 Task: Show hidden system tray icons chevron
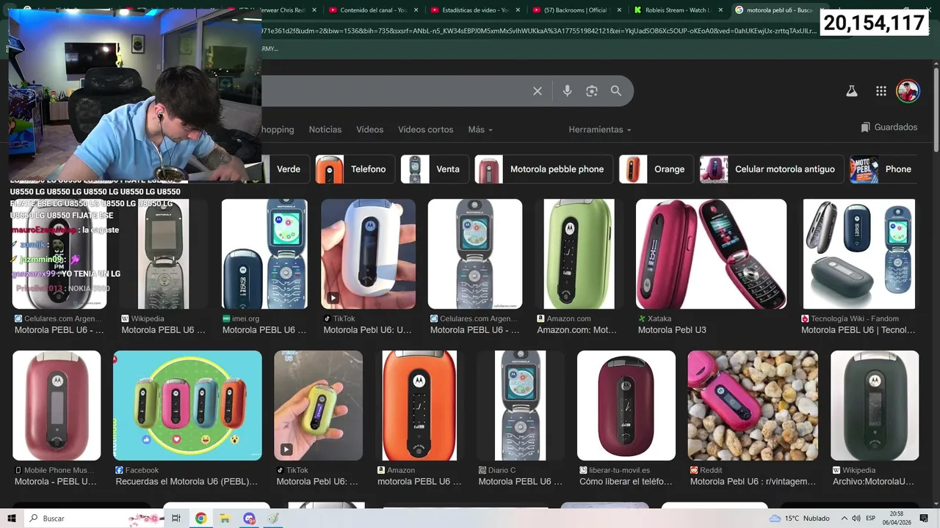click(845, 518)
